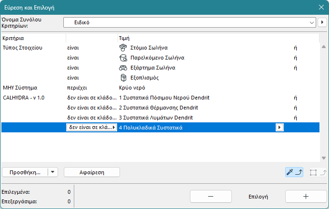Click the Εξάρτημα Σωλήνα fitting icon
This screenshot has height=209, width=329.
123,68
